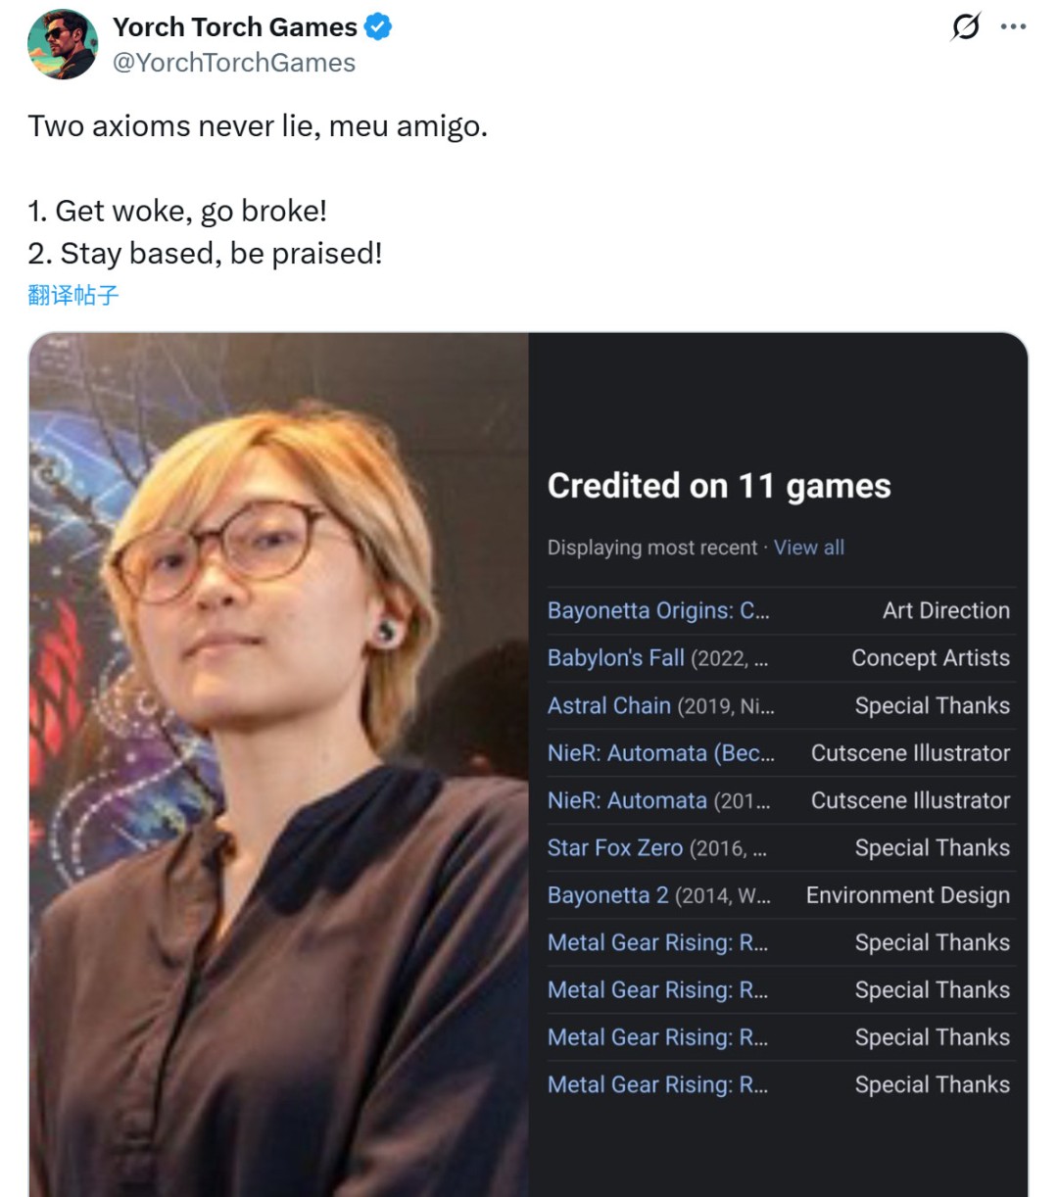This screenshot has width=1058, height=1197.
Task: Open the first Metal Gear Rising link
Action: pos(657,942)
